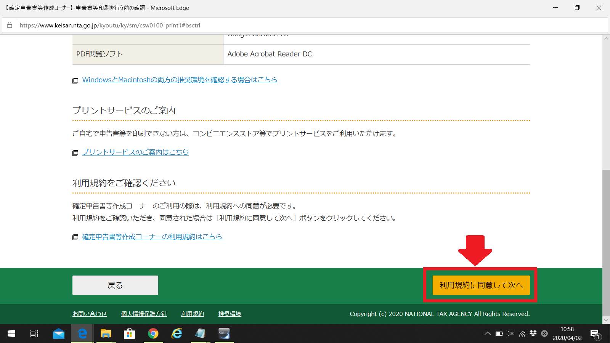Click the 個人情報保護方針 footer link
The width and height of the screenshot is (610, 343).
pos(144,314)
